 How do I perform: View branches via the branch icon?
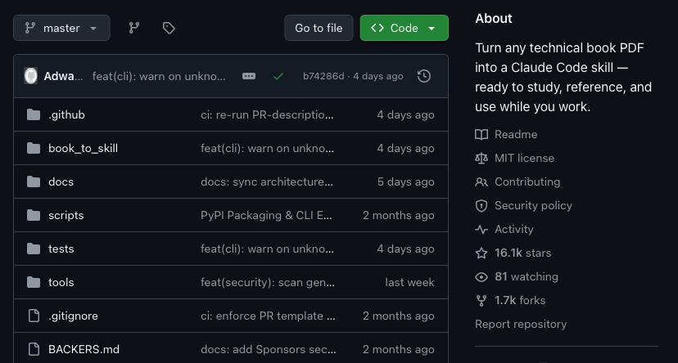point(134,28)
